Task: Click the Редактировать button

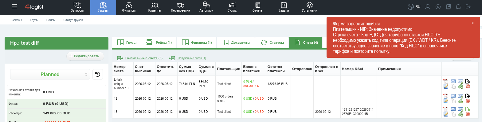Action: pos(85,56)
